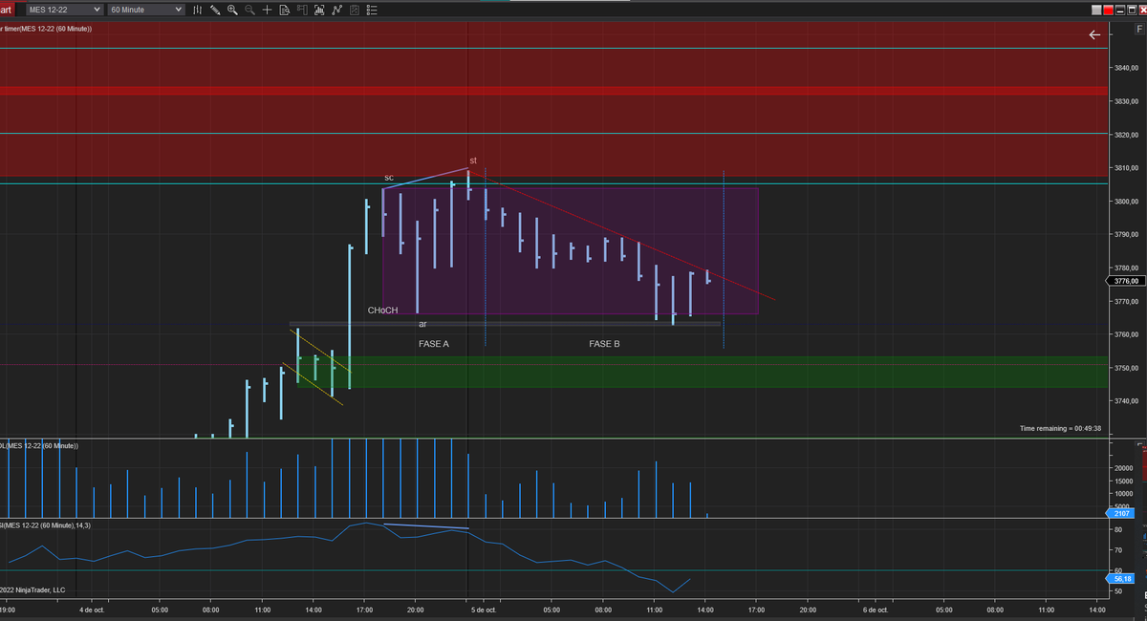Click the bar timer indicator label

pyautogui.click(x=46, y=29)
